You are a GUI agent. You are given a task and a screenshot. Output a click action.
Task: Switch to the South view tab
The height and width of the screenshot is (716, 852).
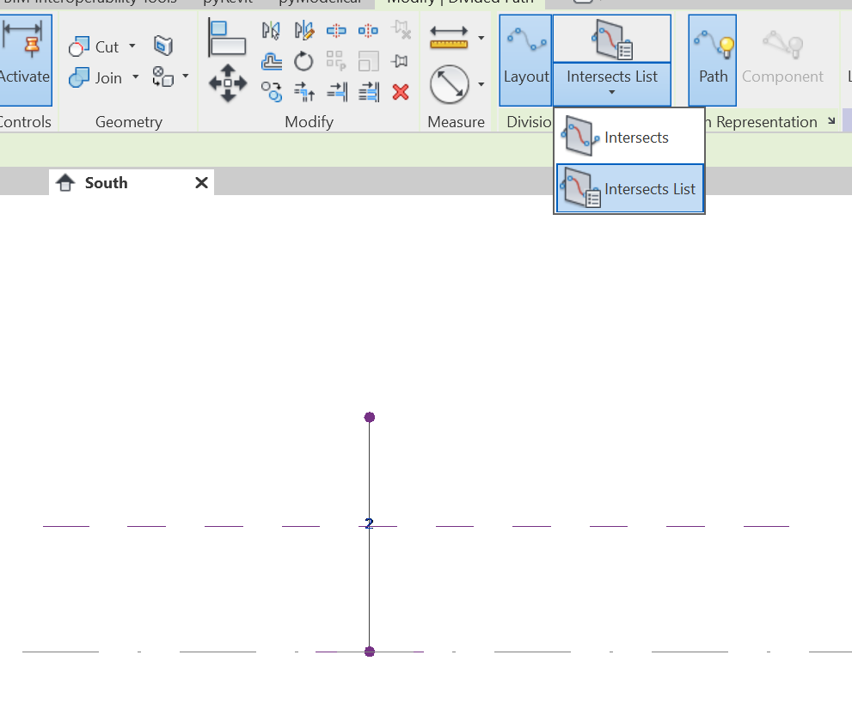tap(106, 183)
